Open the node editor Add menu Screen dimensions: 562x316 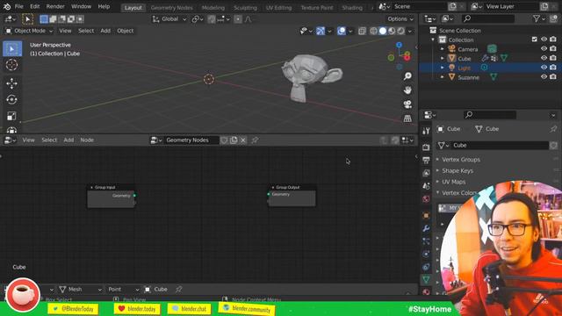(68, 140)
